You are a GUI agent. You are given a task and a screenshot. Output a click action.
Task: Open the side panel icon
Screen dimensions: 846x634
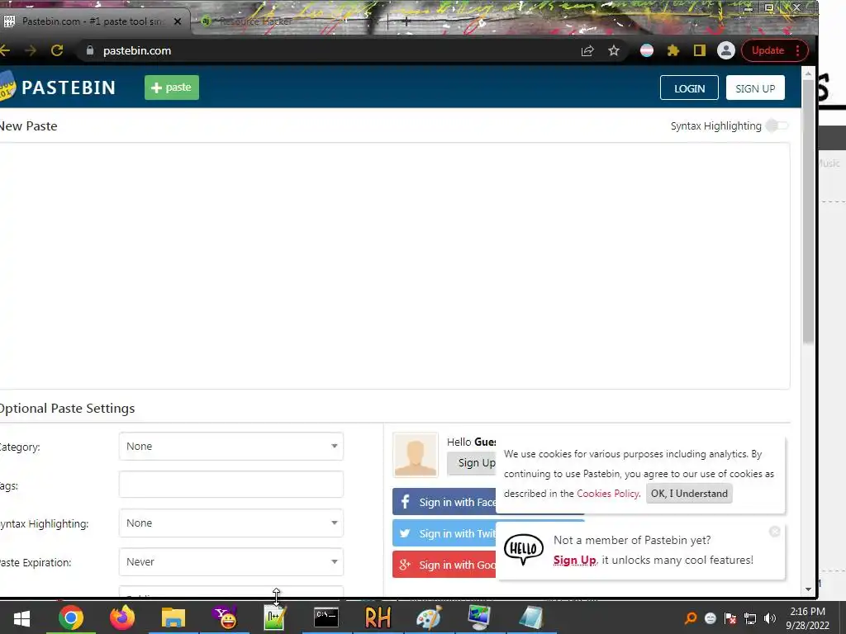pyautogui.click(x=699, y=50)
